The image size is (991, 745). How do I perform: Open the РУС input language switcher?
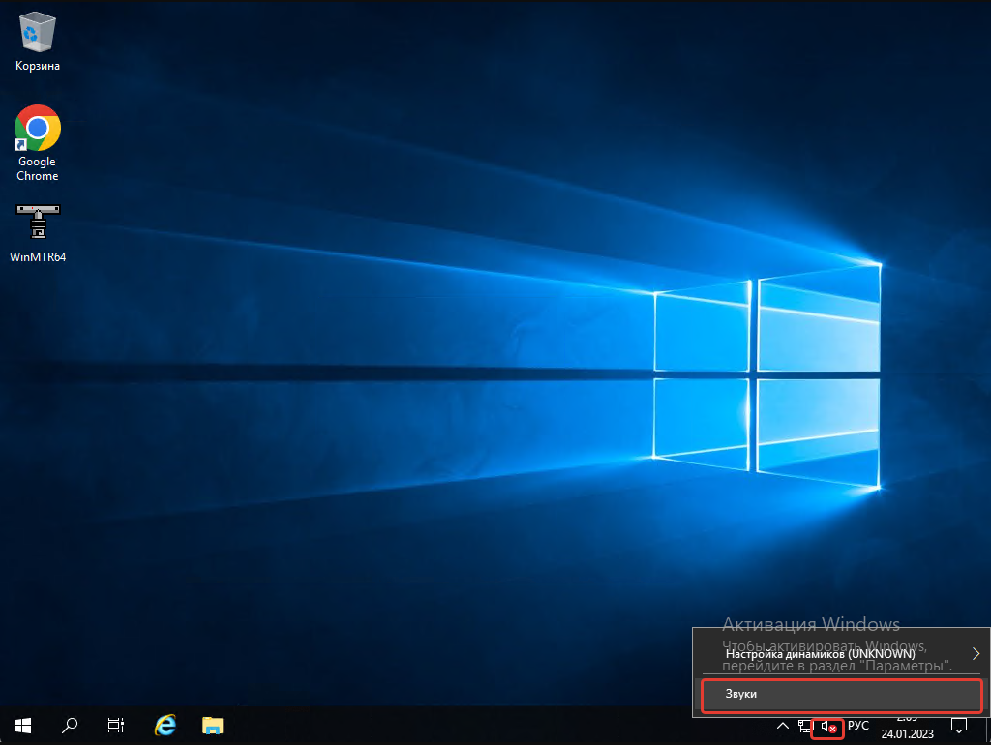tap(858, 726)
